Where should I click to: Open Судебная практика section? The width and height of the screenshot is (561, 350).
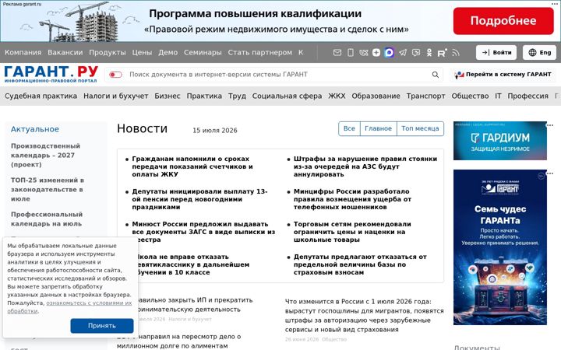point(41,96)
